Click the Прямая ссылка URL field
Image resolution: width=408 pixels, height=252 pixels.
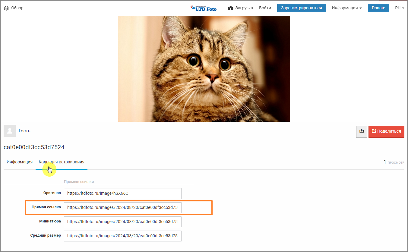123,207
